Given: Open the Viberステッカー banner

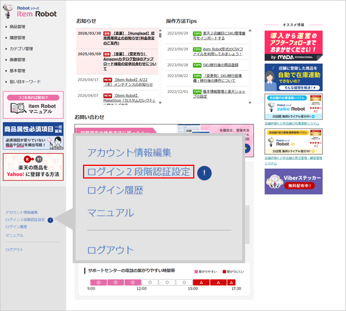Looking at the screenshot, I should tap(294, 181).
